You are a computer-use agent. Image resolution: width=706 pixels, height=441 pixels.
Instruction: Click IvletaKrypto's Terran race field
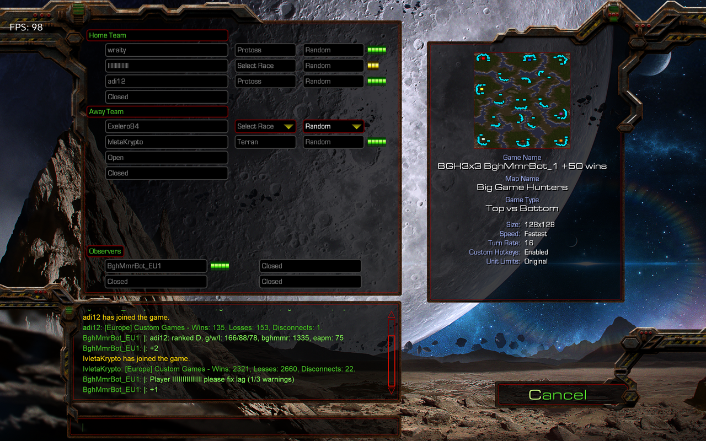(x=265, y=142)
